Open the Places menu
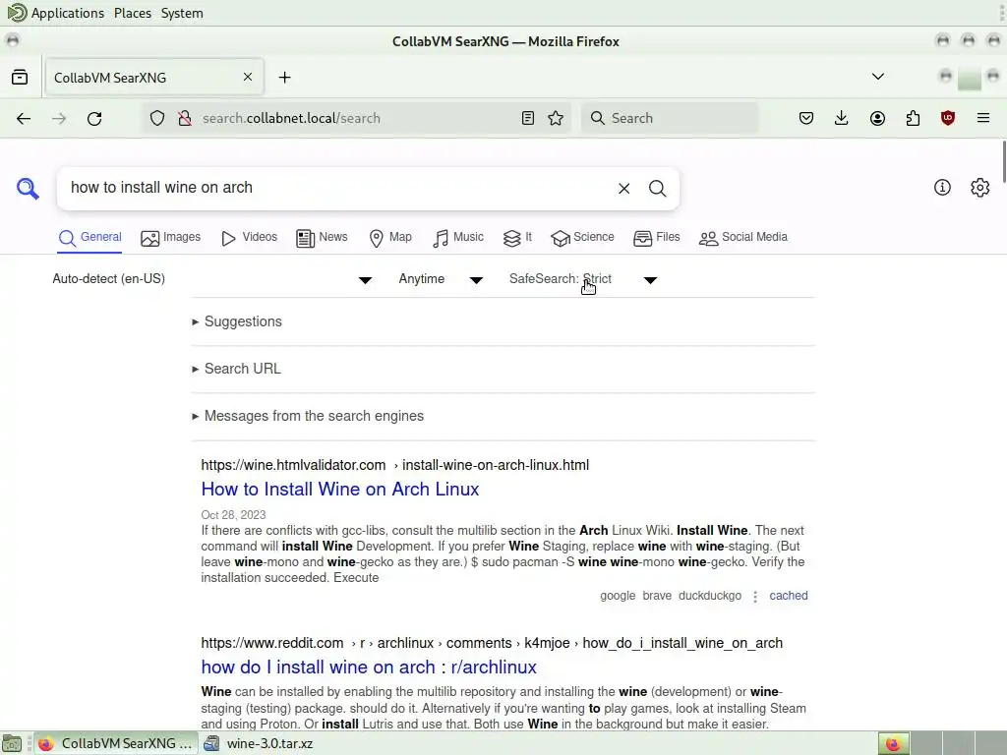 click(x=133, y=13)
